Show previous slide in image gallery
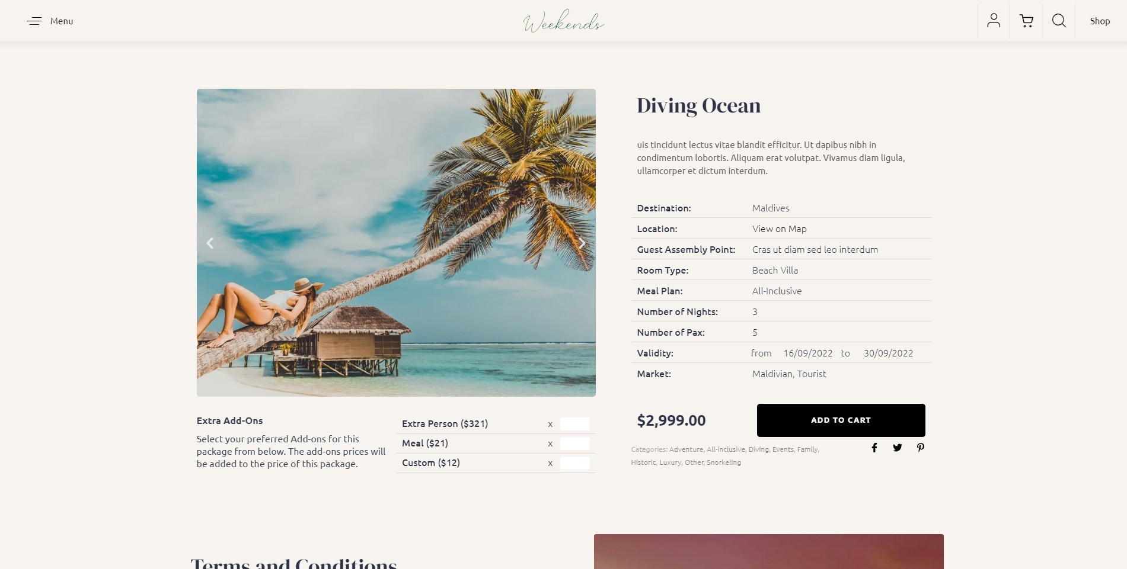The height and width of the screenshot is (569, 1127). pyautogui.click(x=210, y=243)
